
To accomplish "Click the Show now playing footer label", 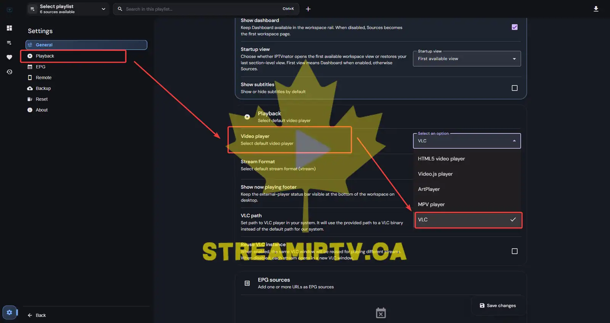I will 268,187.
